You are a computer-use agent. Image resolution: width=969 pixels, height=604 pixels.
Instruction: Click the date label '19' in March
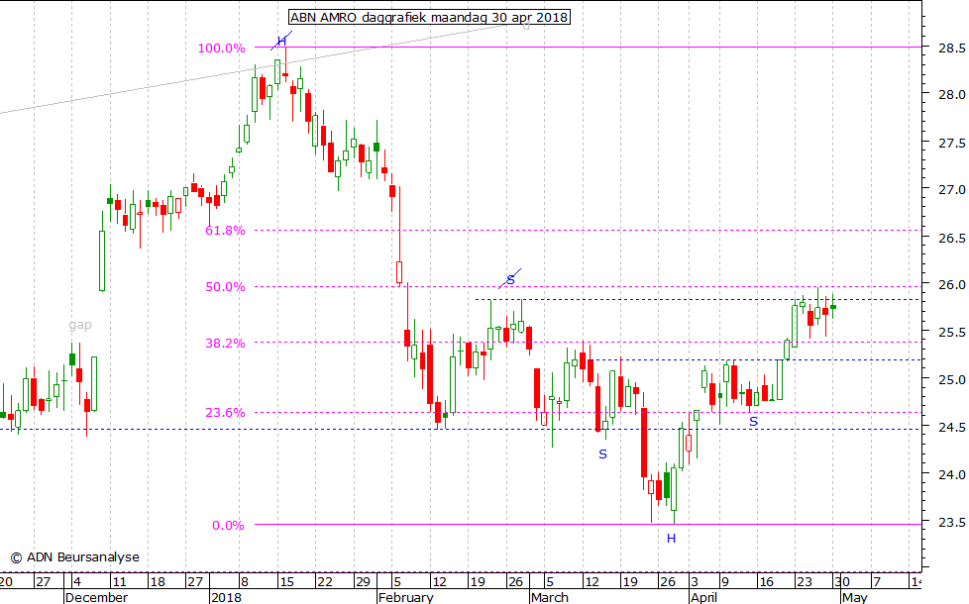pyautogui.click(x=629, y=581)
